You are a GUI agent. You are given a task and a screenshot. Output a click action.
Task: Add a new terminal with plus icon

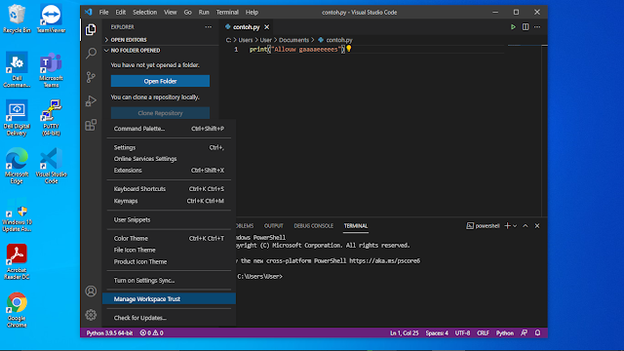click(507, 225)
